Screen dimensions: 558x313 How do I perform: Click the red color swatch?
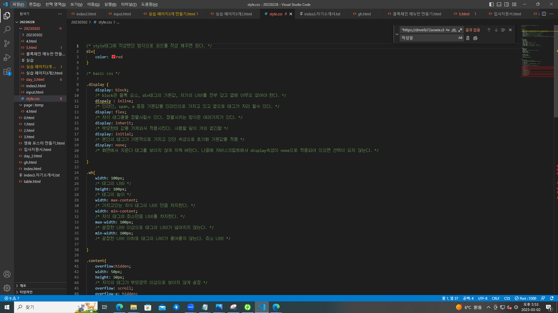tap(113, 57)
